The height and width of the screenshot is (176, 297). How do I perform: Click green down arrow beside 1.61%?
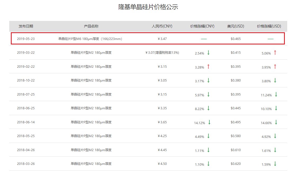[275, 150]
